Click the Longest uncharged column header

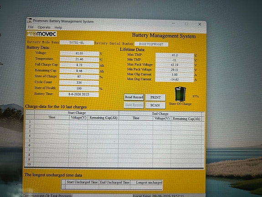[x=147, y=182]
